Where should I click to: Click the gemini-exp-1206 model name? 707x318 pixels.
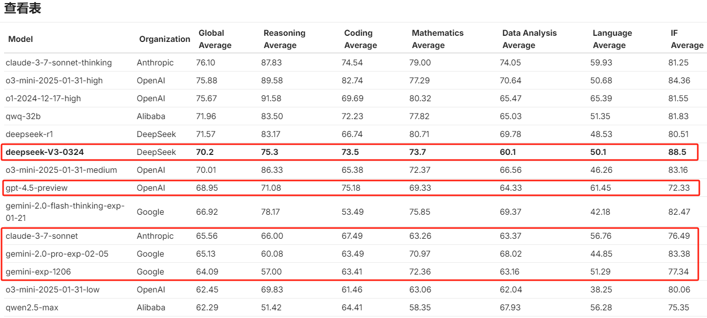click(x=38, y=271)
